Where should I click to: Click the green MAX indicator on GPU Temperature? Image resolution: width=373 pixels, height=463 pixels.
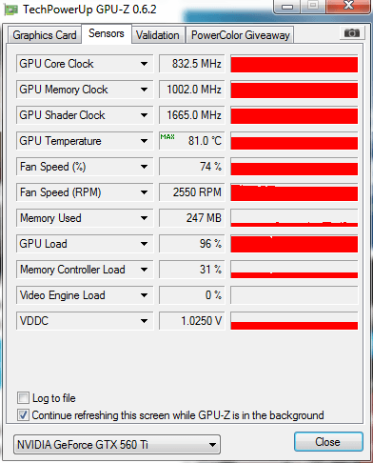tap(167, 137)
